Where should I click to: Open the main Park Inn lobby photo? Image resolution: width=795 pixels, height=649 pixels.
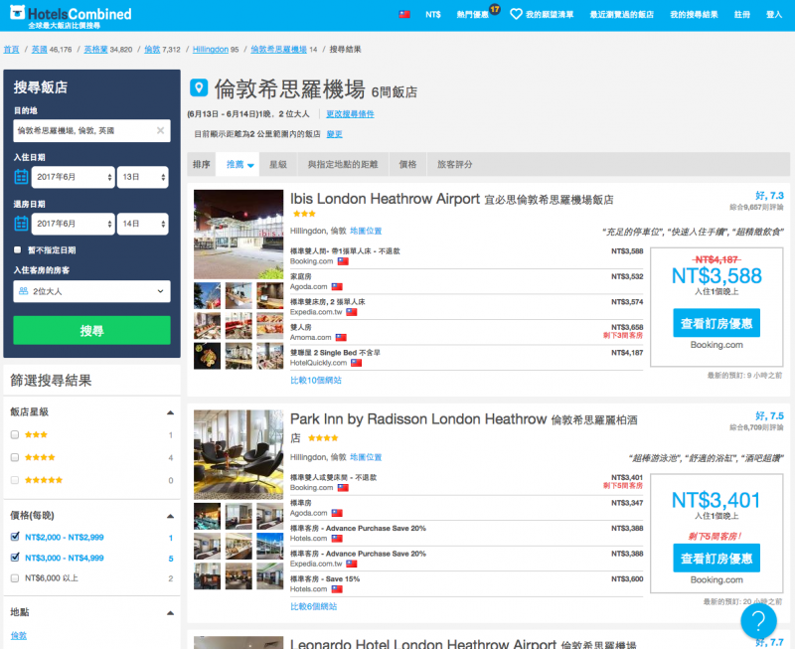coord(238,454)
